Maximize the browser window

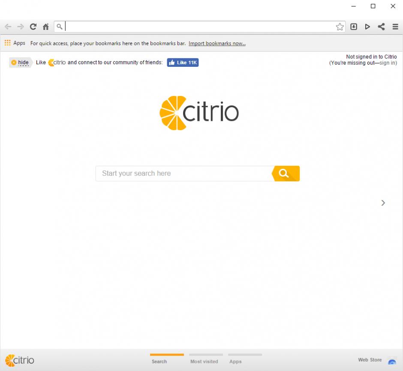coord(373,6)
